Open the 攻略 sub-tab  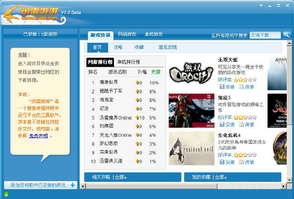[x=119, y=47]
